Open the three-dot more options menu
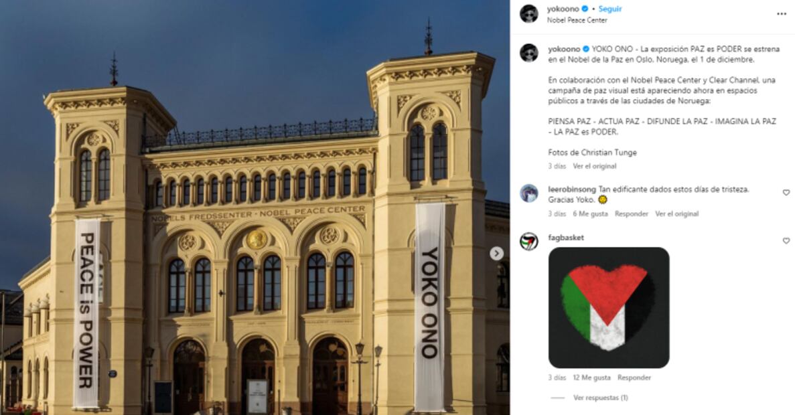795x415 pixels. [782, 13]
